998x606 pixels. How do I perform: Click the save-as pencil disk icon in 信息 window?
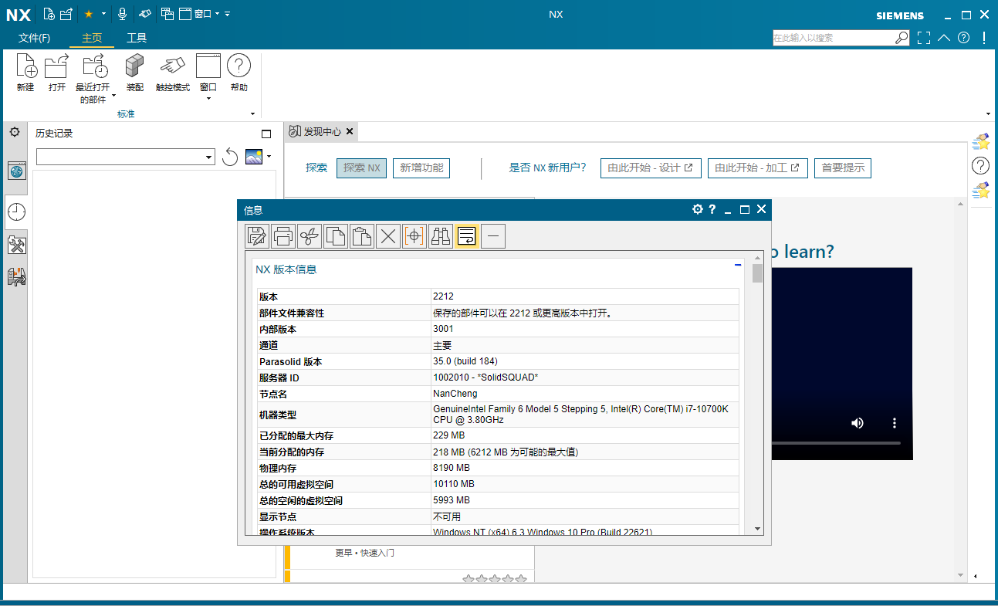257,236
